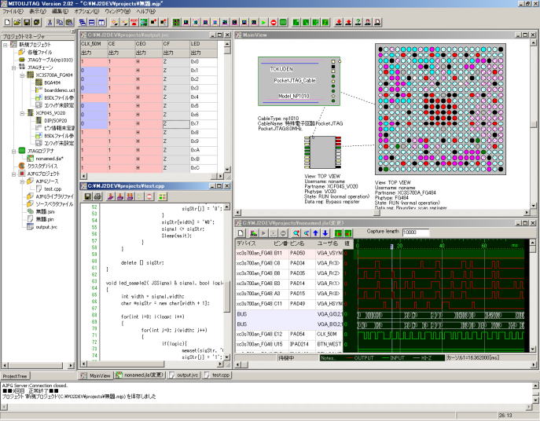Stop build with red circle in editor toolbar
Screen dimensions: 540x421
[x=149, y=196]
